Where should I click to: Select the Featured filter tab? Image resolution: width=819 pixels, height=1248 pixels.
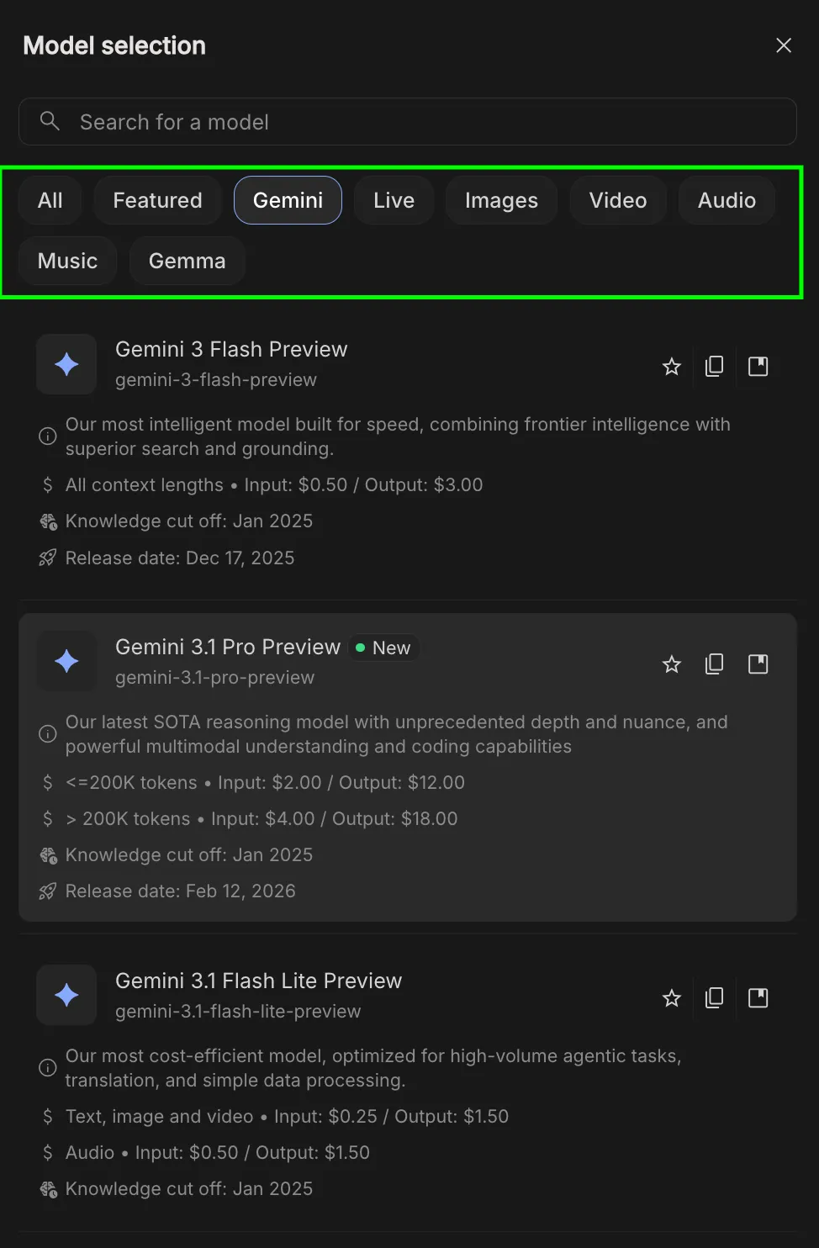[157, 200]
